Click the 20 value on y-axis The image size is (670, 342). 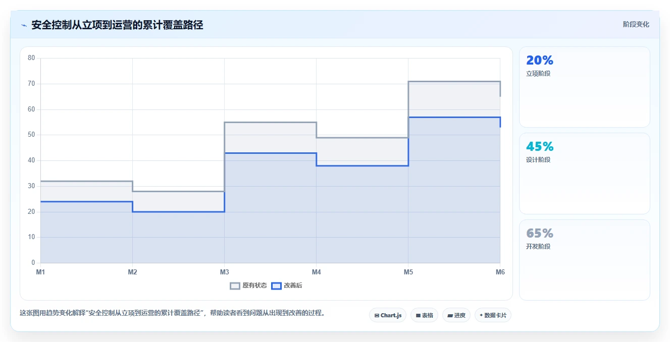point(31,212)
